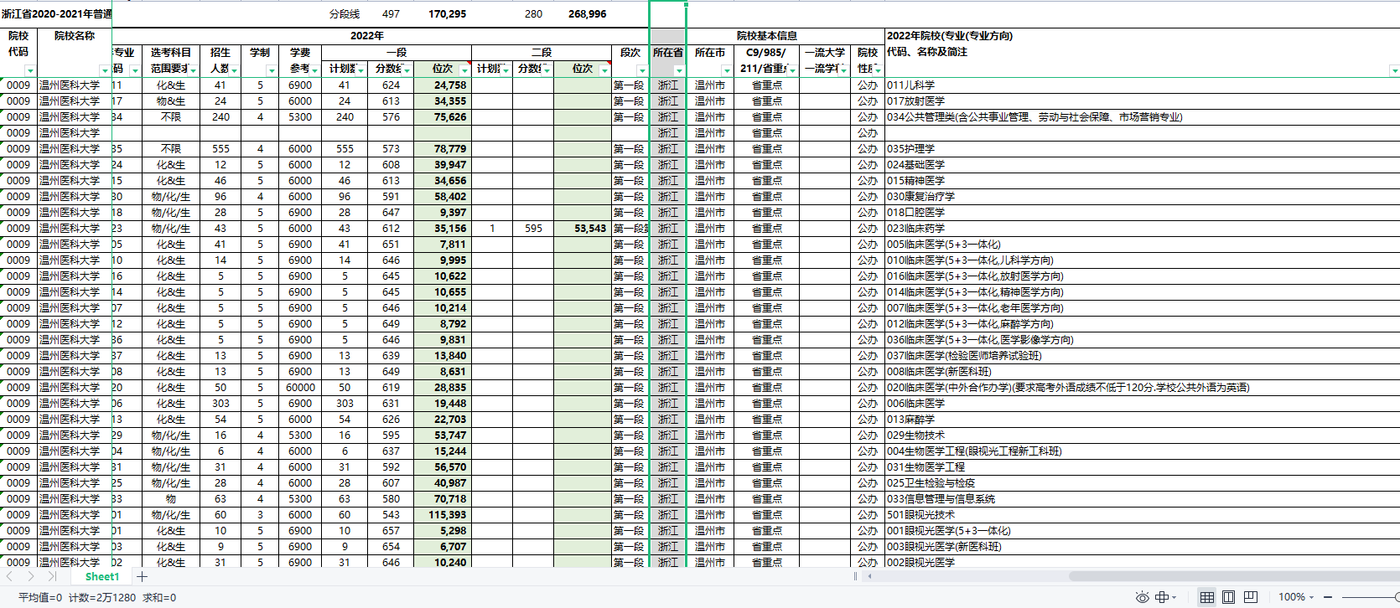Image resolution: width=1400 pixels, height=608 pixels.
Task: Select the 二段 位次 cell showing 53,543
Action: (x=583, y=229)
